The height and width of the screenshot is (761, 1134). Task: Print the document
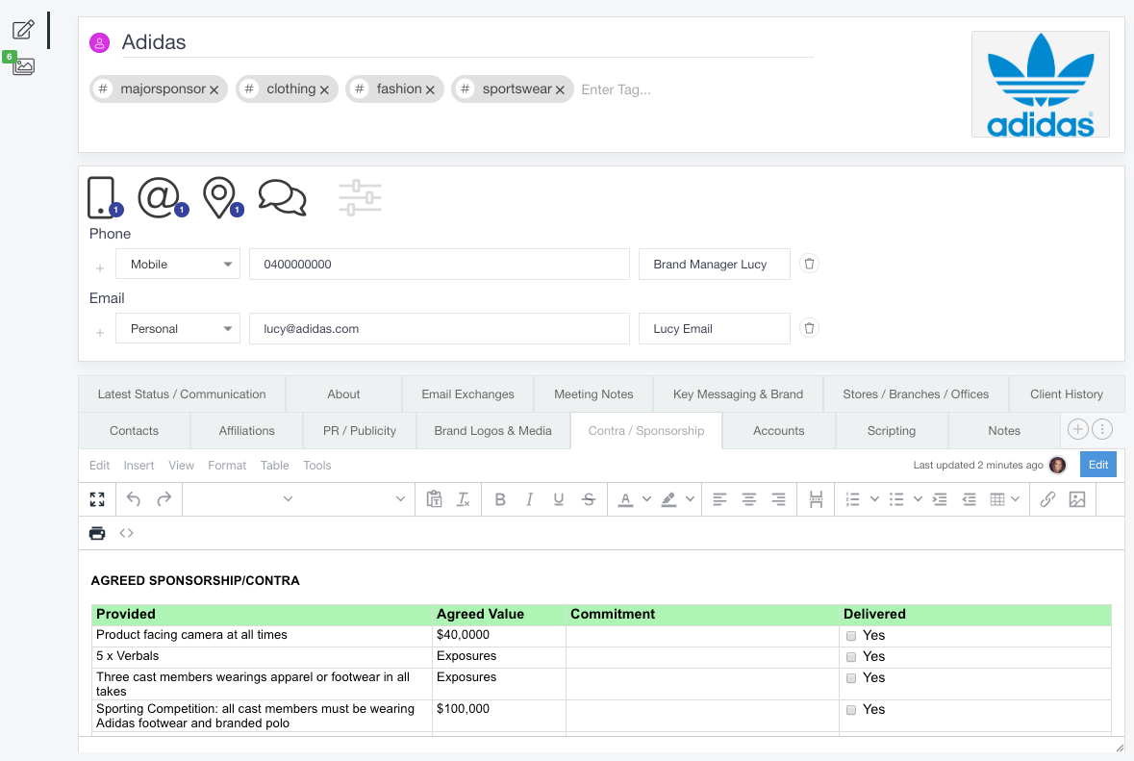pos(97,533)
